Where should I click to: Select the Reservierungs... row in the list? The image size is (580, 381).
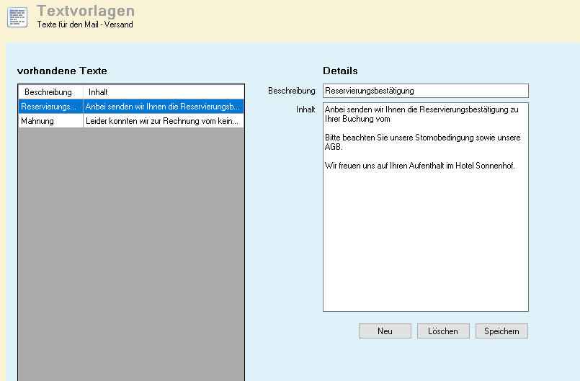49,107
